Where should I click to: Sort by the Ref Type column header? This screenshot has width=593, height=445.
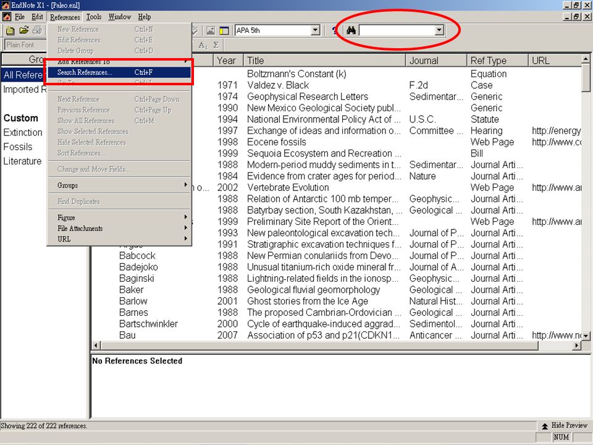tap(498, 61)
